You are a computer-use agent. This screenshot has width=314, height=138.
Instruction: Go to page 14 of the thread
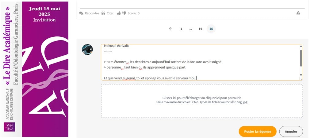(200, 29)
